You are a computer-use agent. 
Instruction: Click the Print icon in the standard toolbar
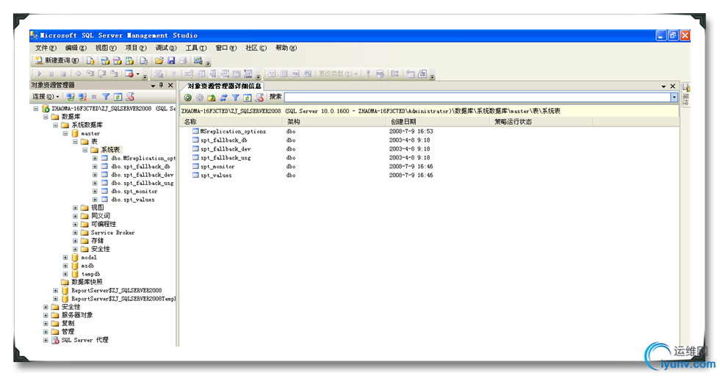click(183, 60)
